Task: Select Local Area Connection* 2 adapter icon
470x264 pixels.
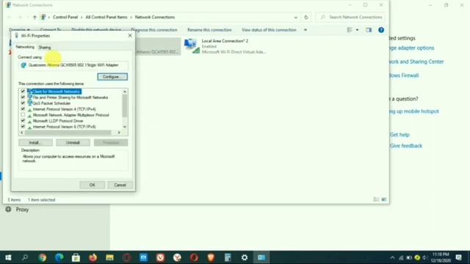Action: (x=192, y=46)
